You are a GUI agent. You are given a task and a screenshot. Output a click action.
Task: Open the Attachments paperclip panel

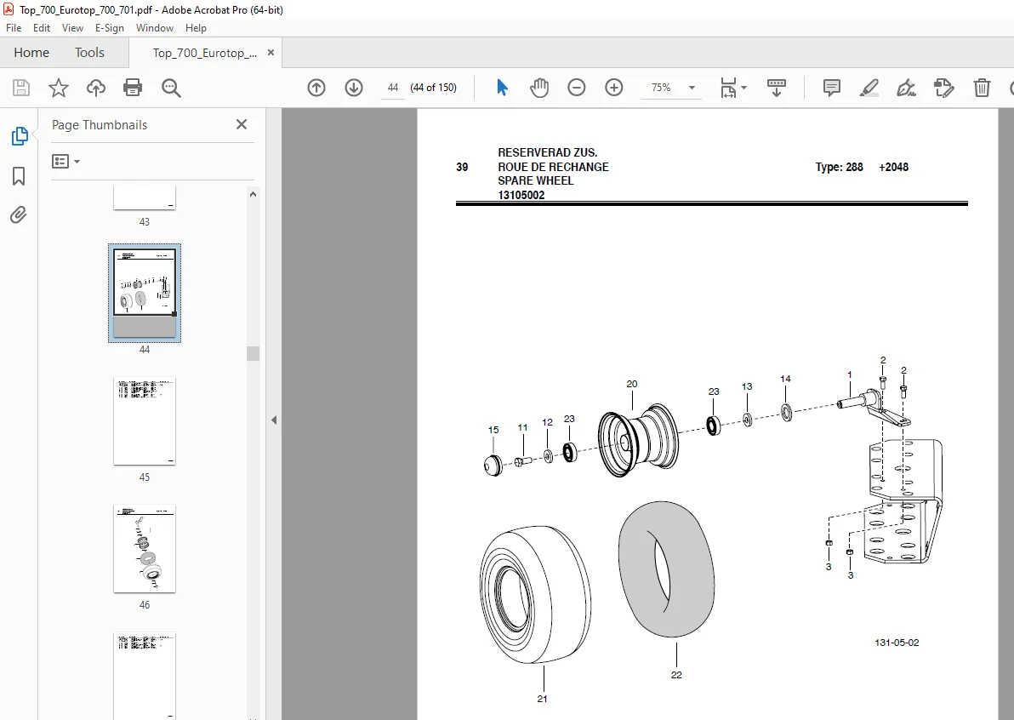click(19, 214)
